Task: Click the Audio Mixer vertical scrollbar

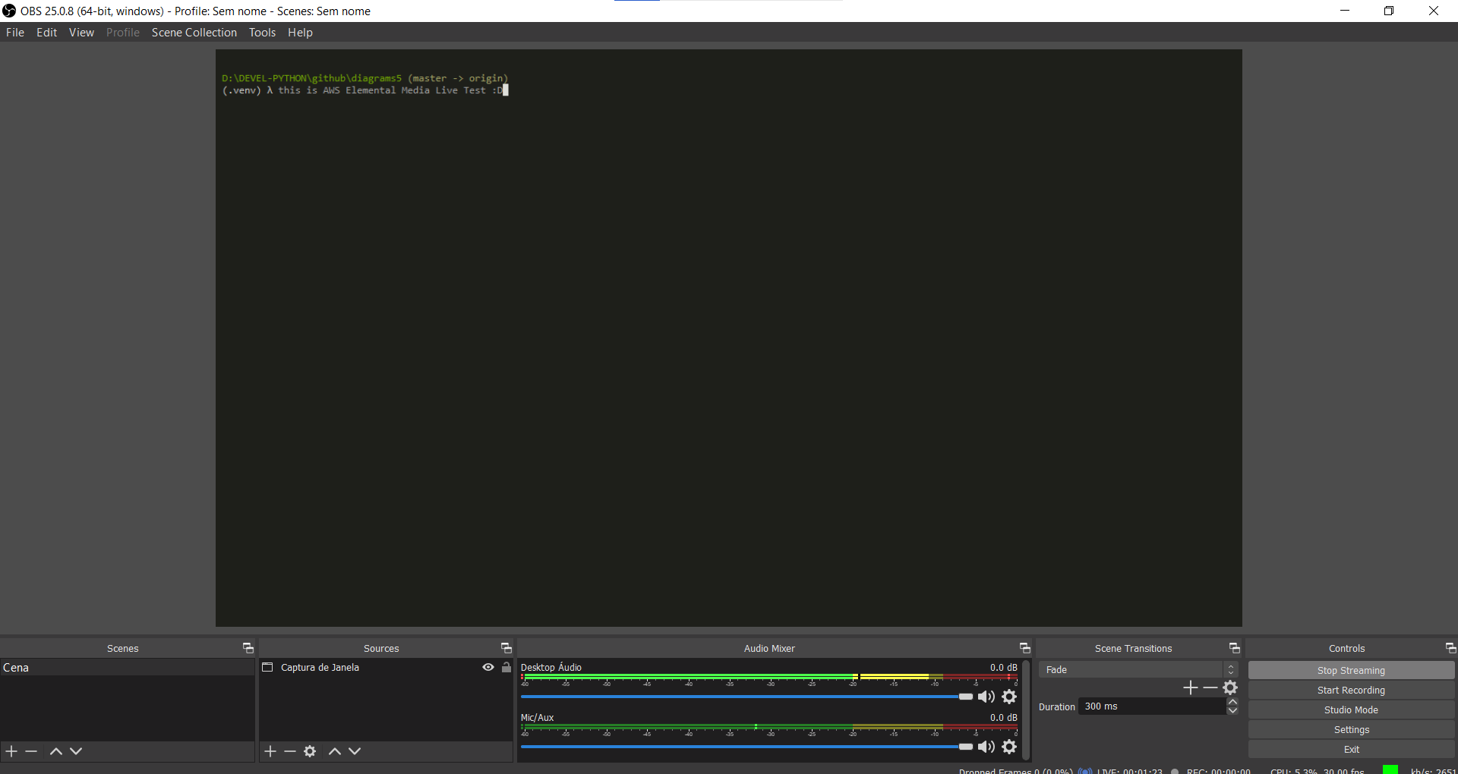Action: coord(1026,709)
